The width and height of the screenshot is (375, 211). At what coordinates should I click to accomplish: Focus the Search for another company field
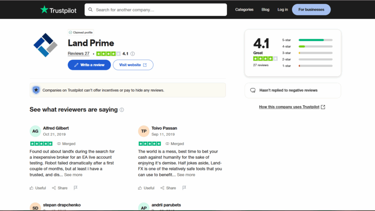point(156,10)
